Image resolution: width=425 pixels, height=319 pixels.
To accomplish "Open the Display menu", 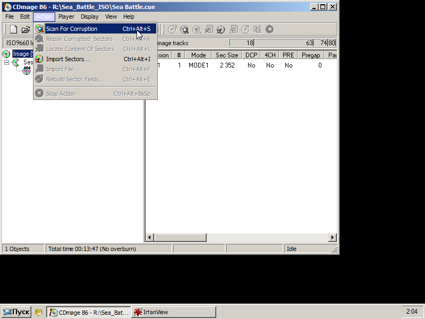I will (x=89, y=16).
